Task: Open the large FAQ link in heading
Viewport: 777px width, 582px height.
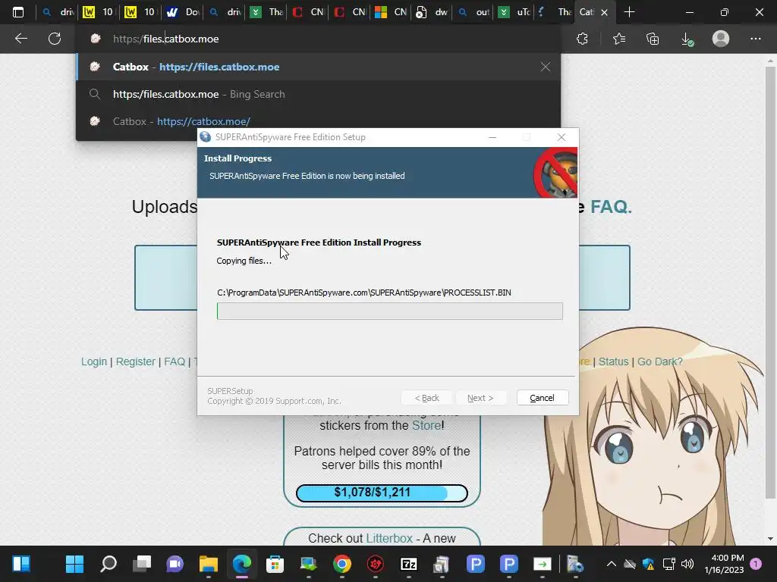Action: 611,207
